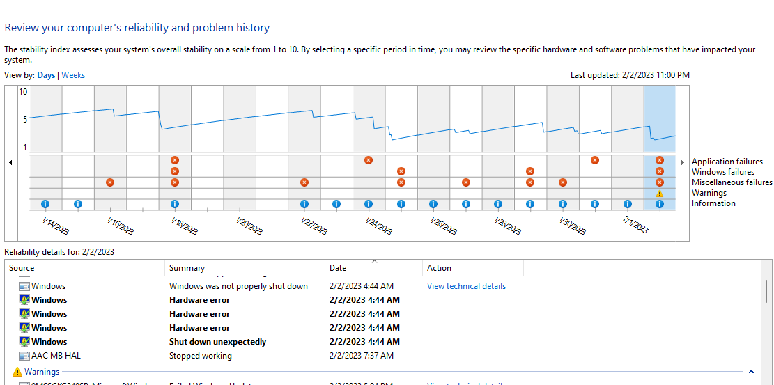774x385 pixels.
Task: Select application failure icon on 1/24/2023
Action: pyautogui.click(x=369, y=160)
